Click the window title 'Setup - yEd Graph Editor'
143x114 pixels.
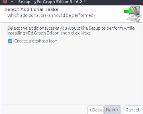(x=43, y=2)
